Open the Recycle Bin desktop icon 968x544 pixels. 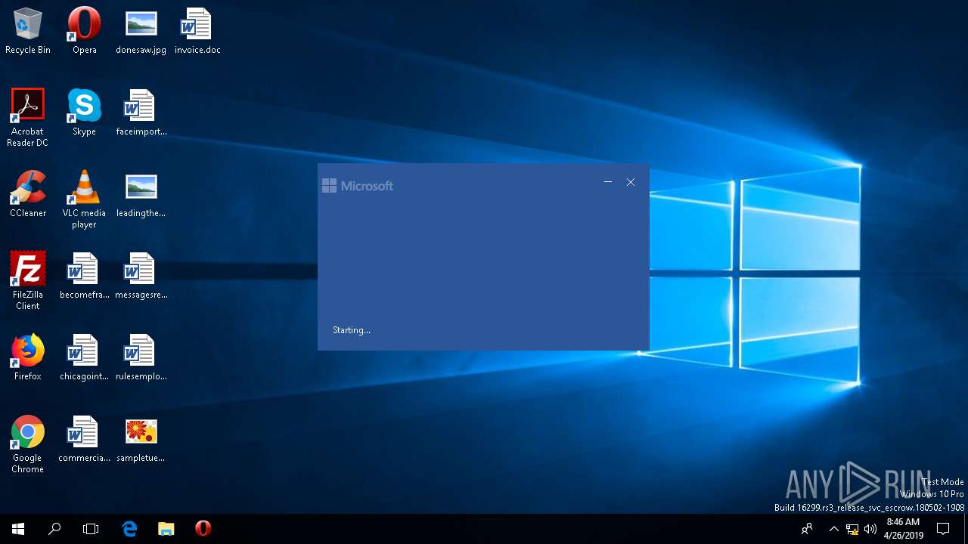coord(28,32)
